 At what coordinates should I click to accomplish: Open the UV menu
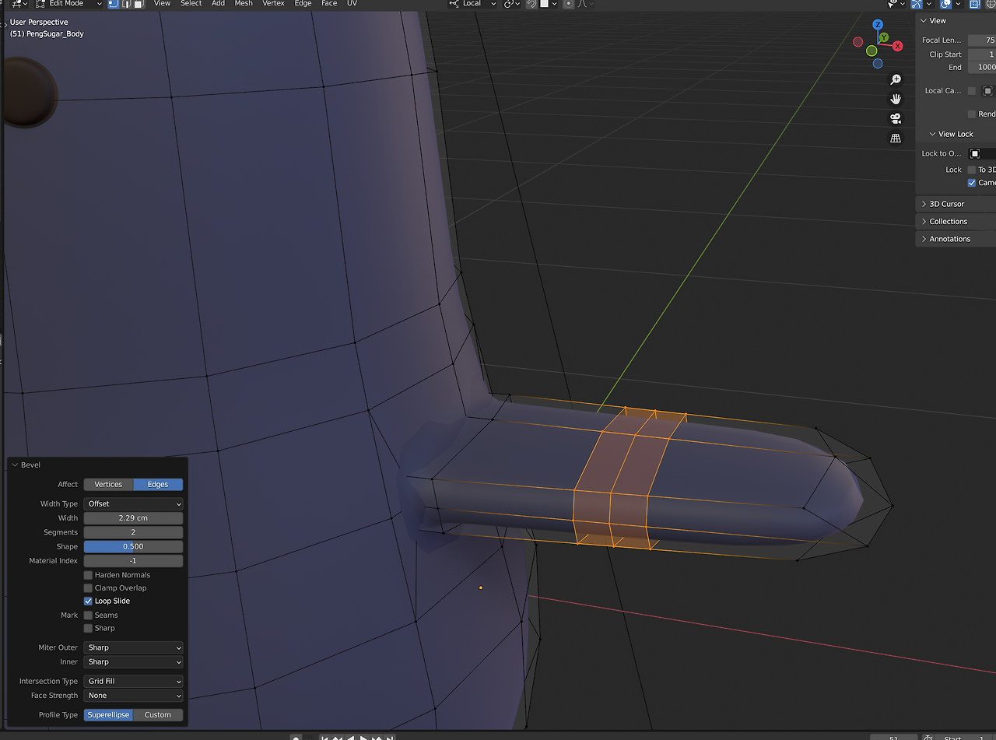click(x=352, y=4)
